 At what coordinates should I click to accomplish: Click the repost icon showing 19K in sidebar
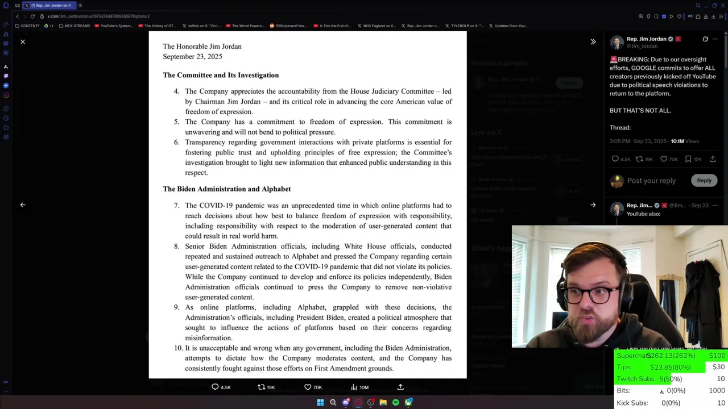coord(639,159)
